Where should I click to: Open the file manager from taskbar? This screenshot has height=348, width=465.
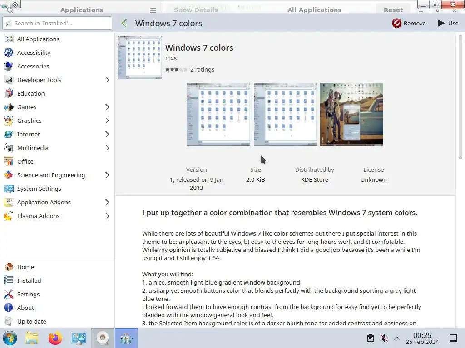coord(32,338)
